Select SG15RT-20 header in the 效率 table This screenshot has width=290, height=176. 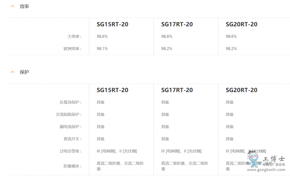coord(112,24)
